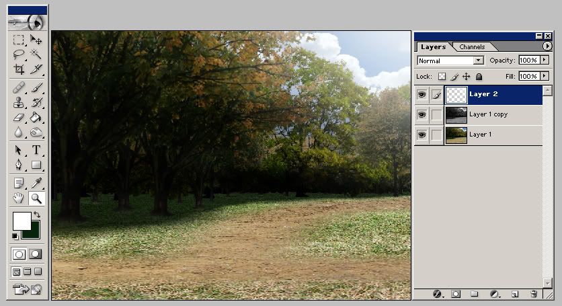Select the Lasso tool
Screen dimensions: 562x306
pyautogui.click(x=19, y=54)
